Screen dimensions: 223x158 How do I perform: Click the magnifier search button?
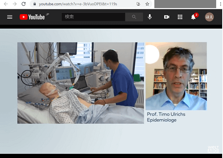[134, 17]
